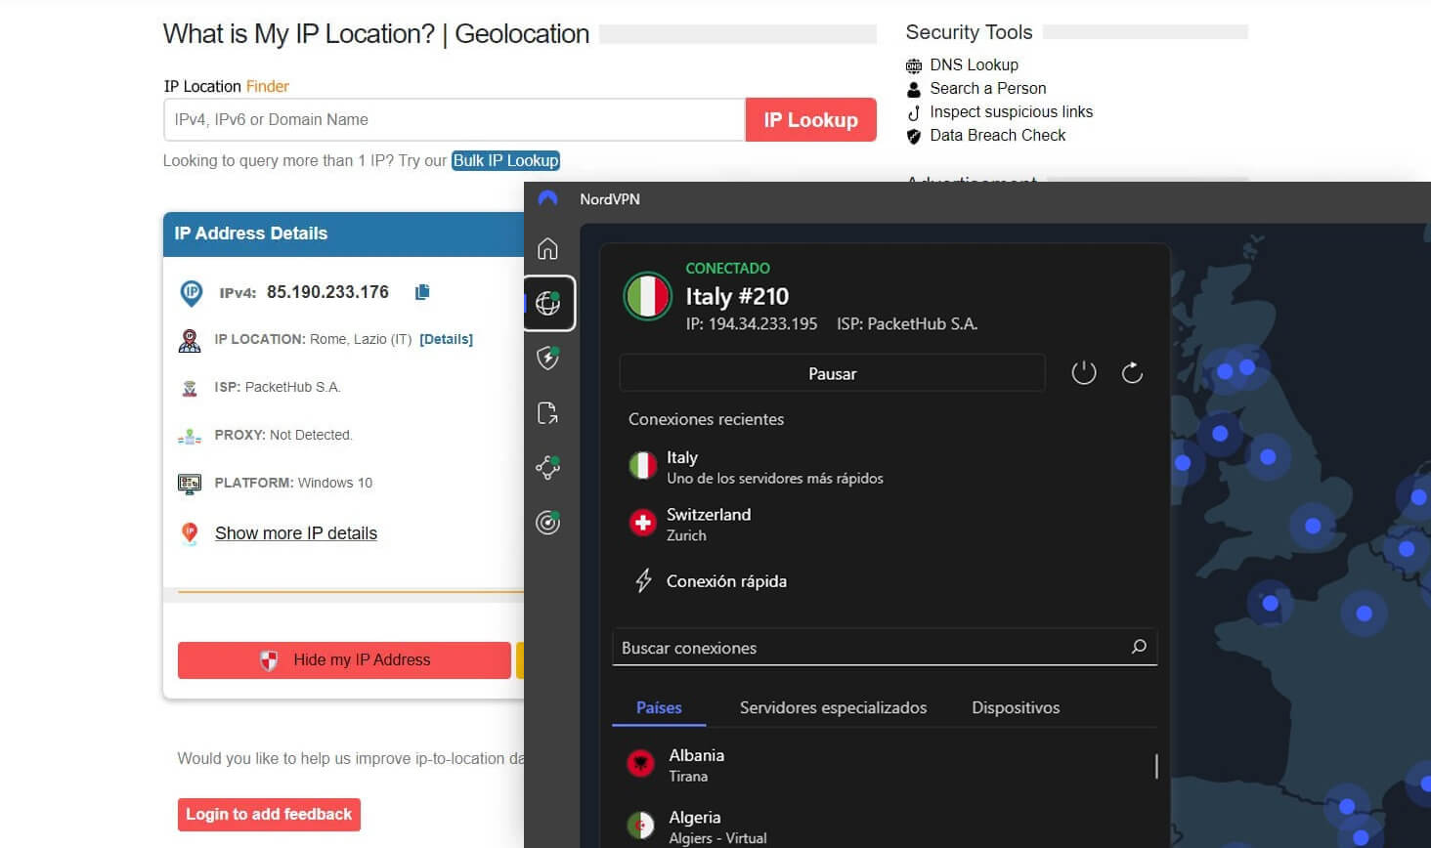Click the DNS Lookup icon
Screen dimensions: 1431x848
coord(914,65)
